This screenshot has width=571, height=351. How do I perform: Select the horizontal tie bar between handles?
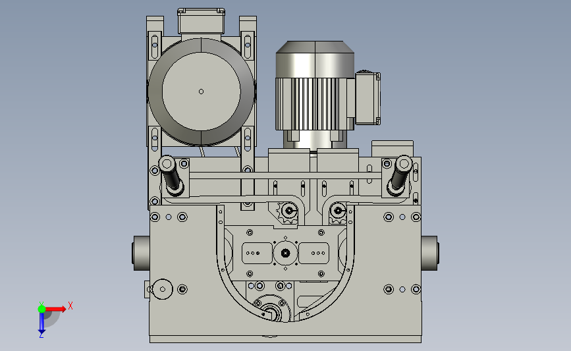tap(286, 175)
